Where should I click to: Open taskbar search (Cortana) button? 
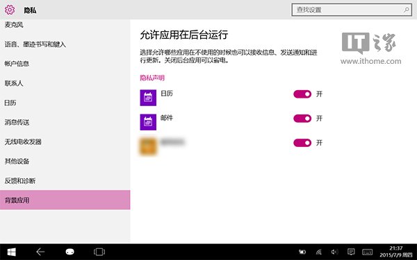69,252
